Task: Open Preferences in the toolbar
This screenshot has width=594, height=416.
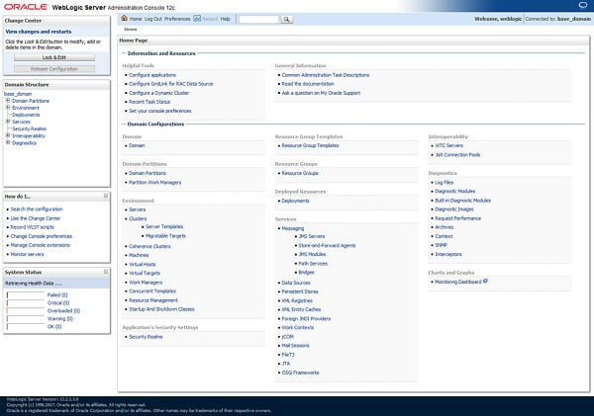Action: [x=177, y=19]
